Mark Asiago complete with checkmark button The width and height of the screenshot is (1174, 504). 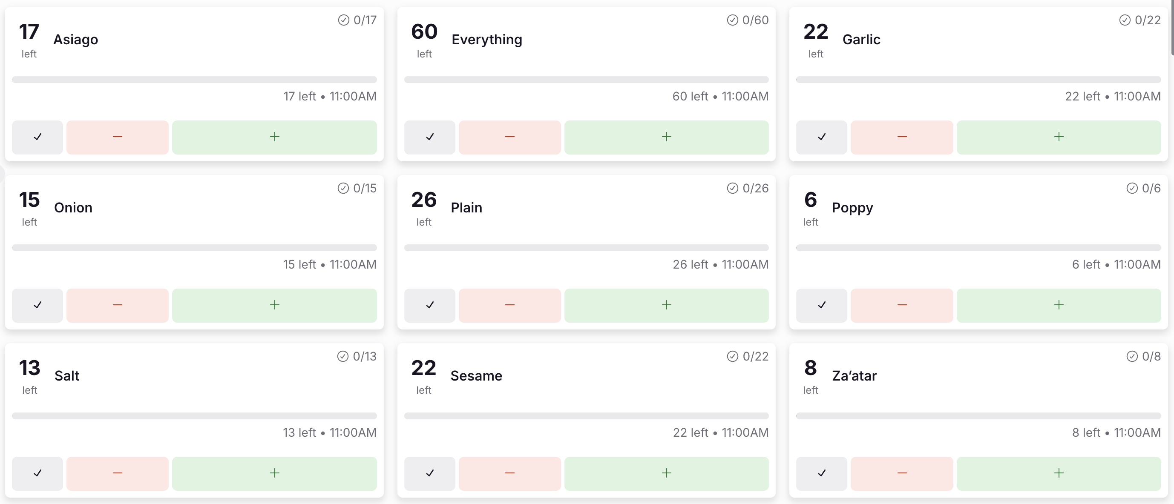click(x=37, y=137)
